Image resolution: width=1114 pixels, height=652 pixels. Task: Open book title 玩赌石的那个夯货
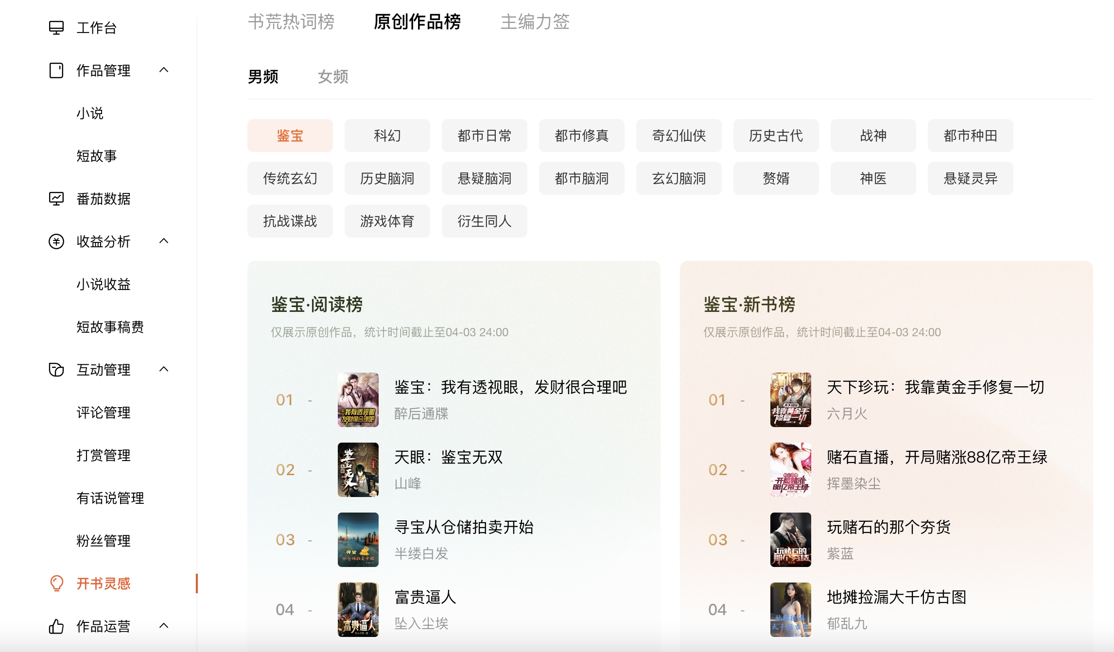coord(888,527)
